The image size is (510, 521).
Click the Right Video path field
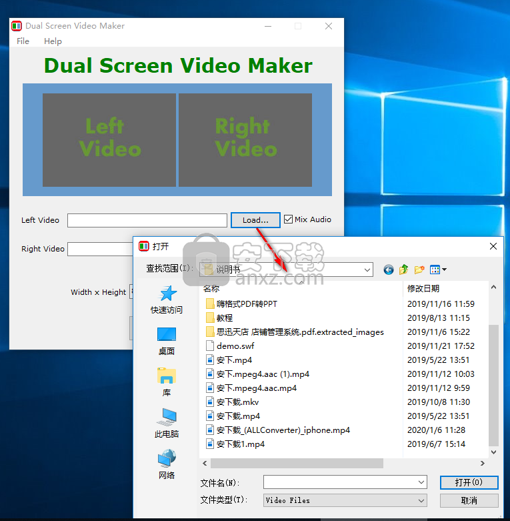pyautogui.click(x=100, y=249)
